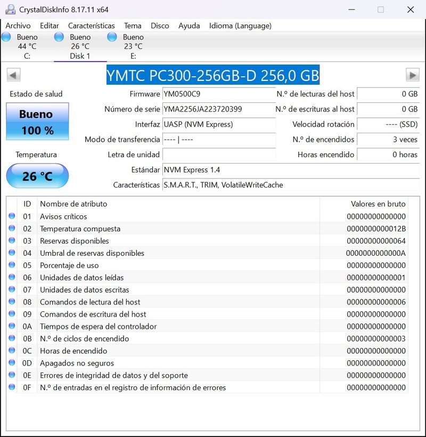Screen dimensions: 426x437
Task: Click the CrystalDiskInfo app icon in title bar
Action: [x=10, y=10]
